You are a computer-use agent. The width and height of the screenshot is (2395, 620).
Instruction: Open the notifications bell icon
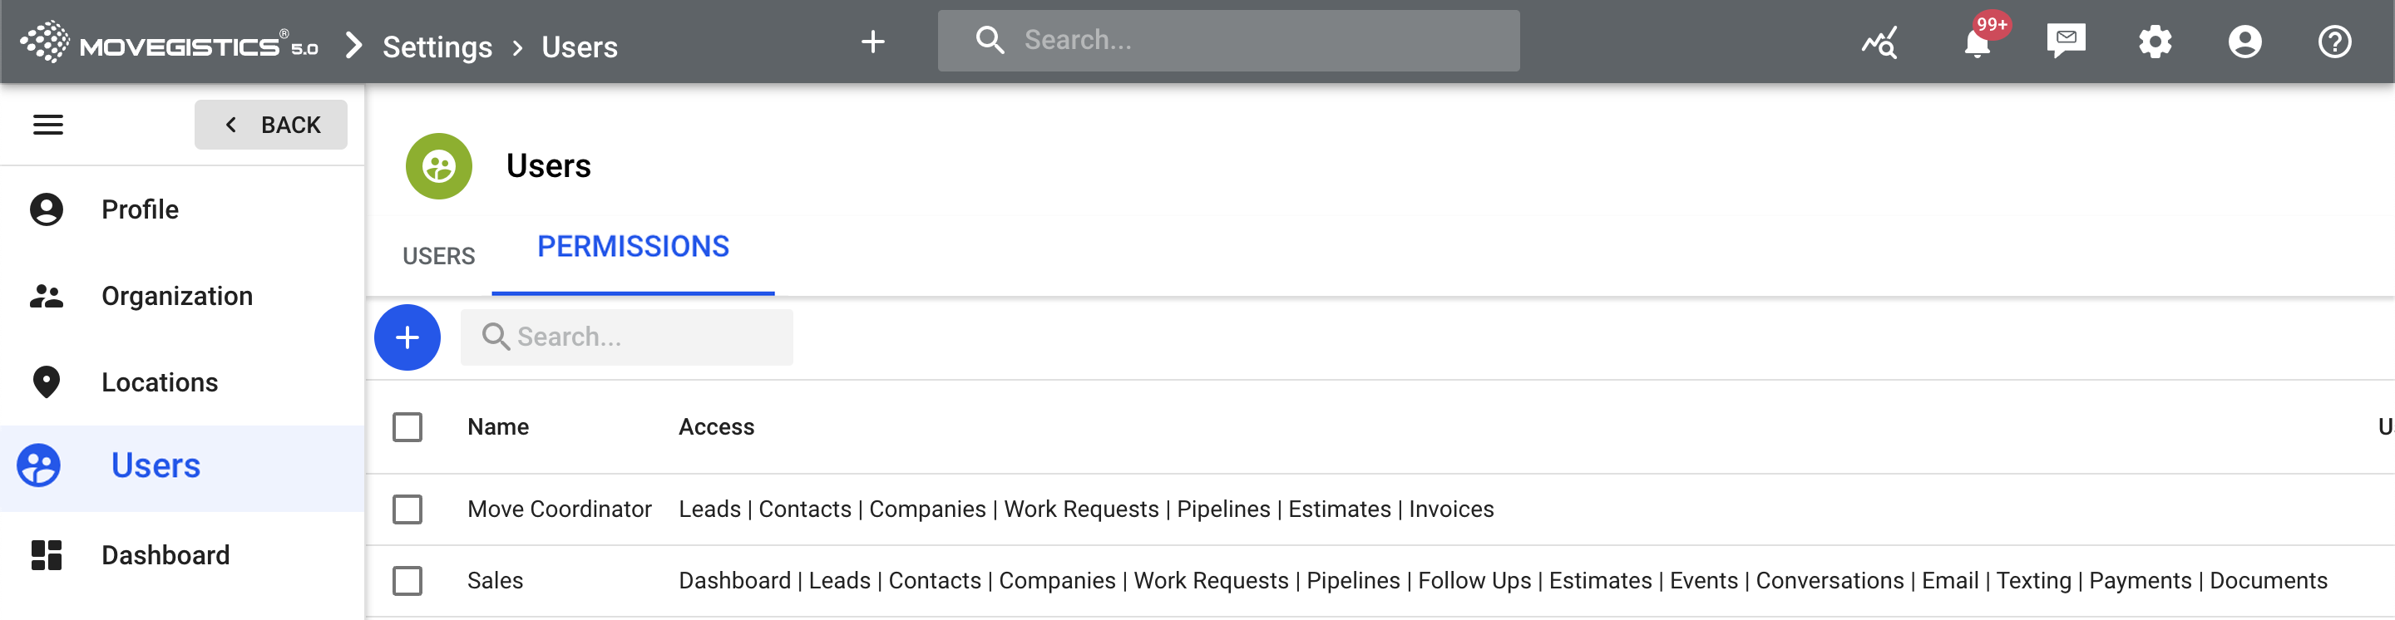point(1977,42)
